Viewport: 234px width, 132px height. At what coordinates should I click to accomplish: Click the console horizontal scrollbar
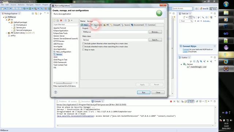135,125
